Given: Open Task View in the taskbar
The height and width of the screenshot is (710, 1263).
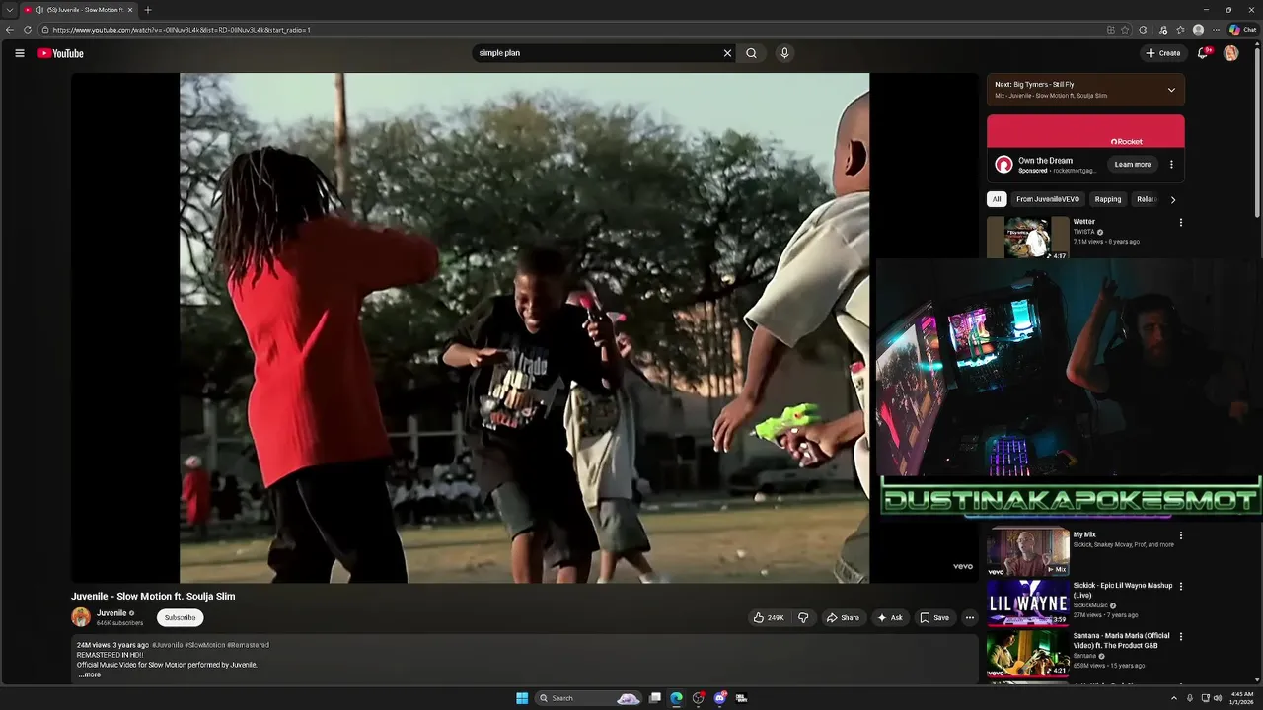Looking at the screenshot, I should [654, 698].
